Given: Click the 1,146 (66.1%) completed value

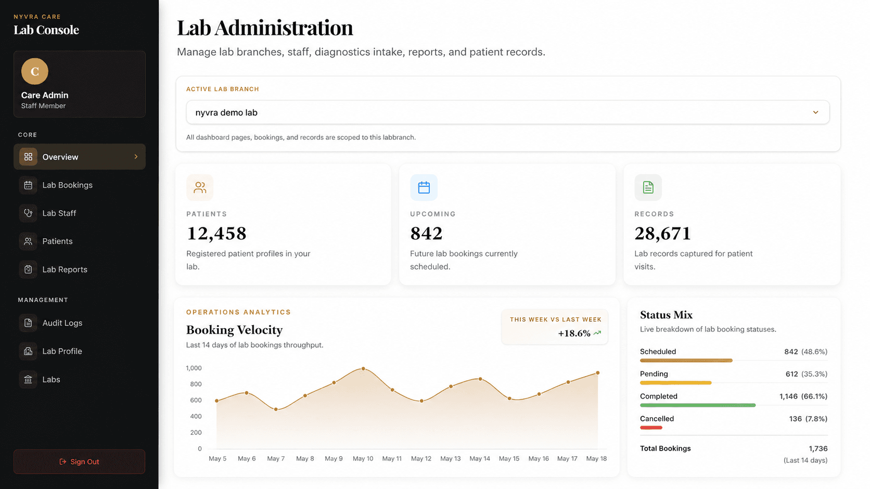Looking at the screenshot, I should pyautogui.click(x=803, y=396).
